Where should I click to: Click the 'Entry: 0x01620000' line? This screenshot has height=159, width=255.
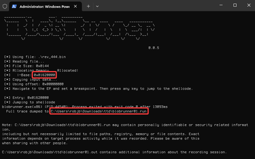point(27,98)
